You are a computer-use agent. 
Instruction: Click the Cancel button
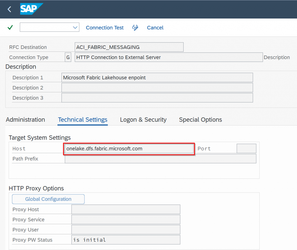click(x=155, y=27)
